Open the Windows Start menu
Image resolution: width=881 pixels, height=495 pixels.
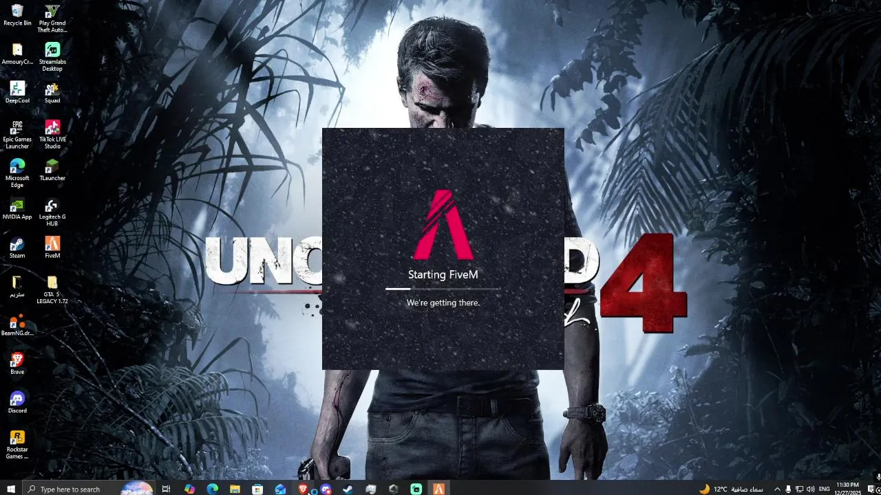click(11, 489)
